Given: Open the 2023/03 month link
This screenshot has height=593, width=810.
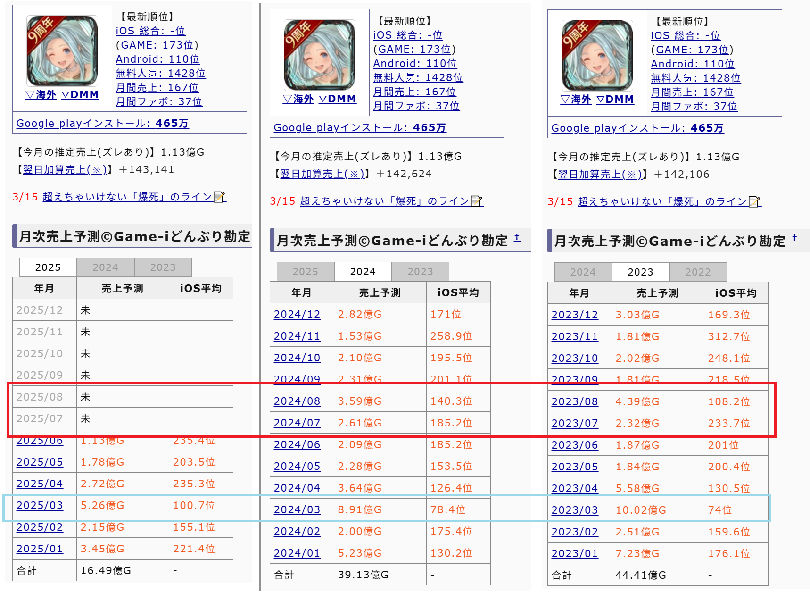Looking at the screenshot, I should (575, 510).
